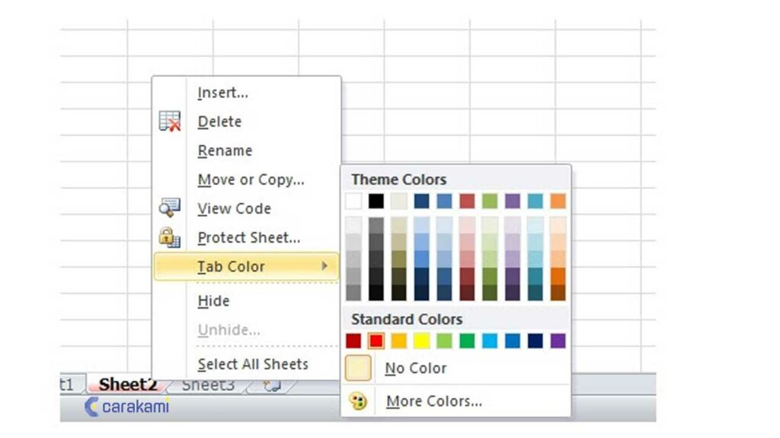Click the More Colors palette icon
Screen dimensions: 780x438
point(359,401)
